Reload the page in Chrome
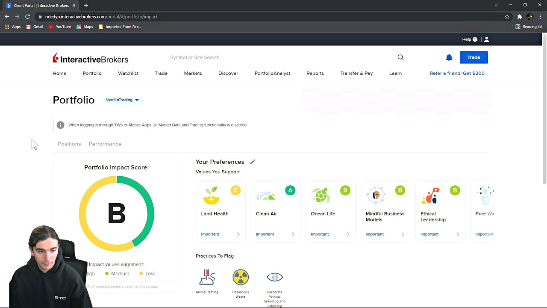 coord(27,17)
